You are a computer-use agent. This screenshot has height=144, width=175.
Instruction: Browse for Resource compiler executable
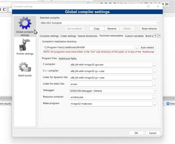click(154, 97)
